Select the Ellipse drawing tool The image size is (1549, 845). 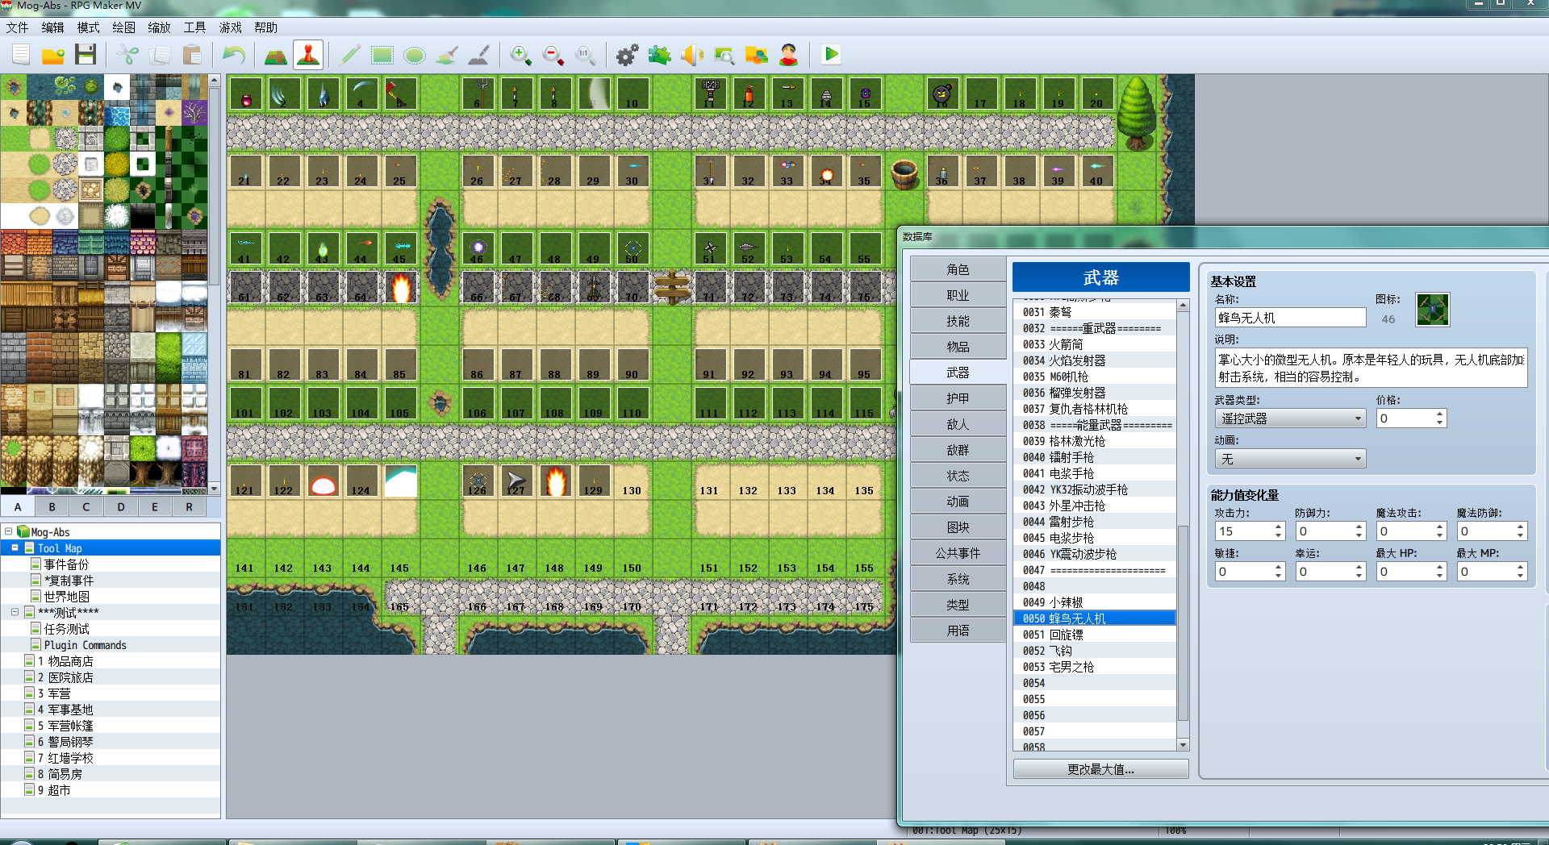coord(415,55)
